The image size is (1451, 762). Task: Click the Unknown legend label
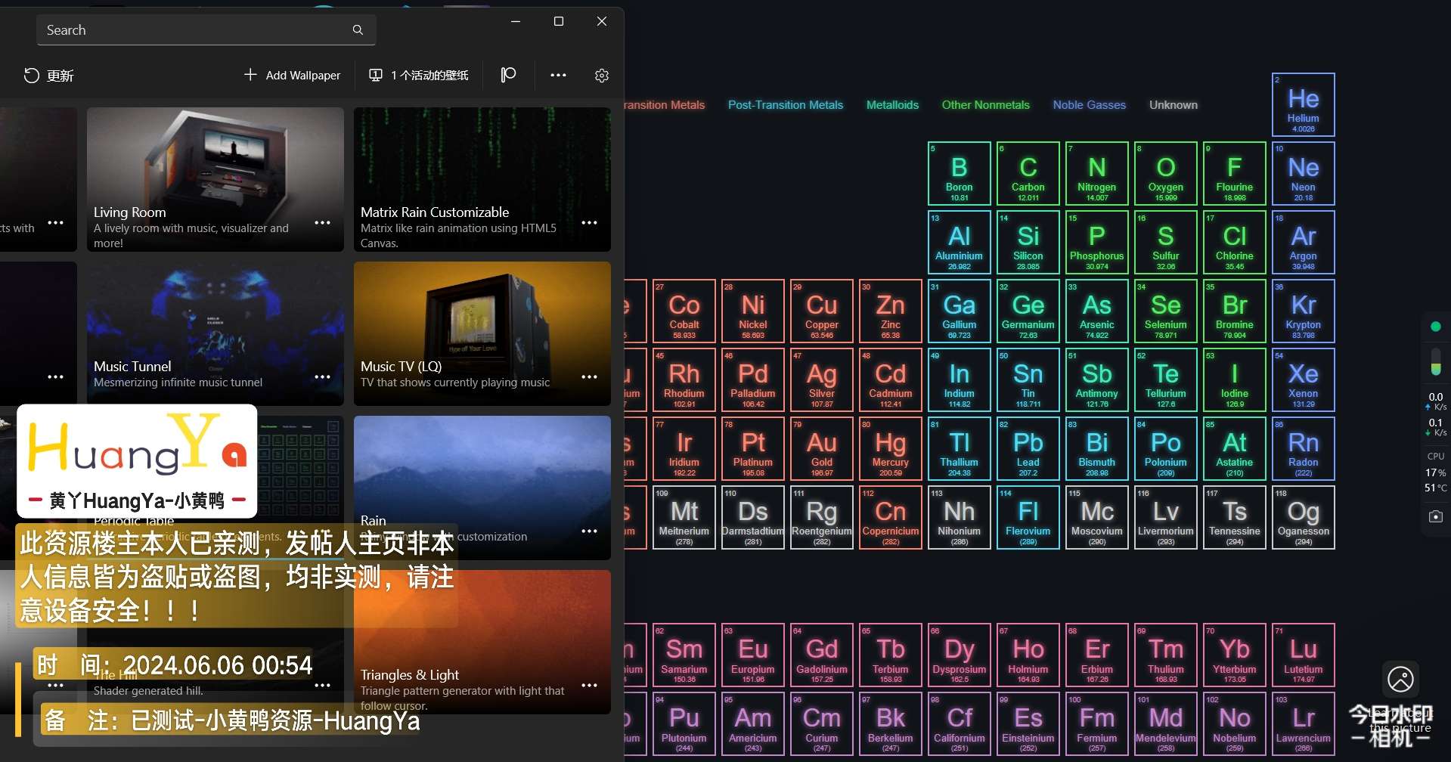(1174, 105)
